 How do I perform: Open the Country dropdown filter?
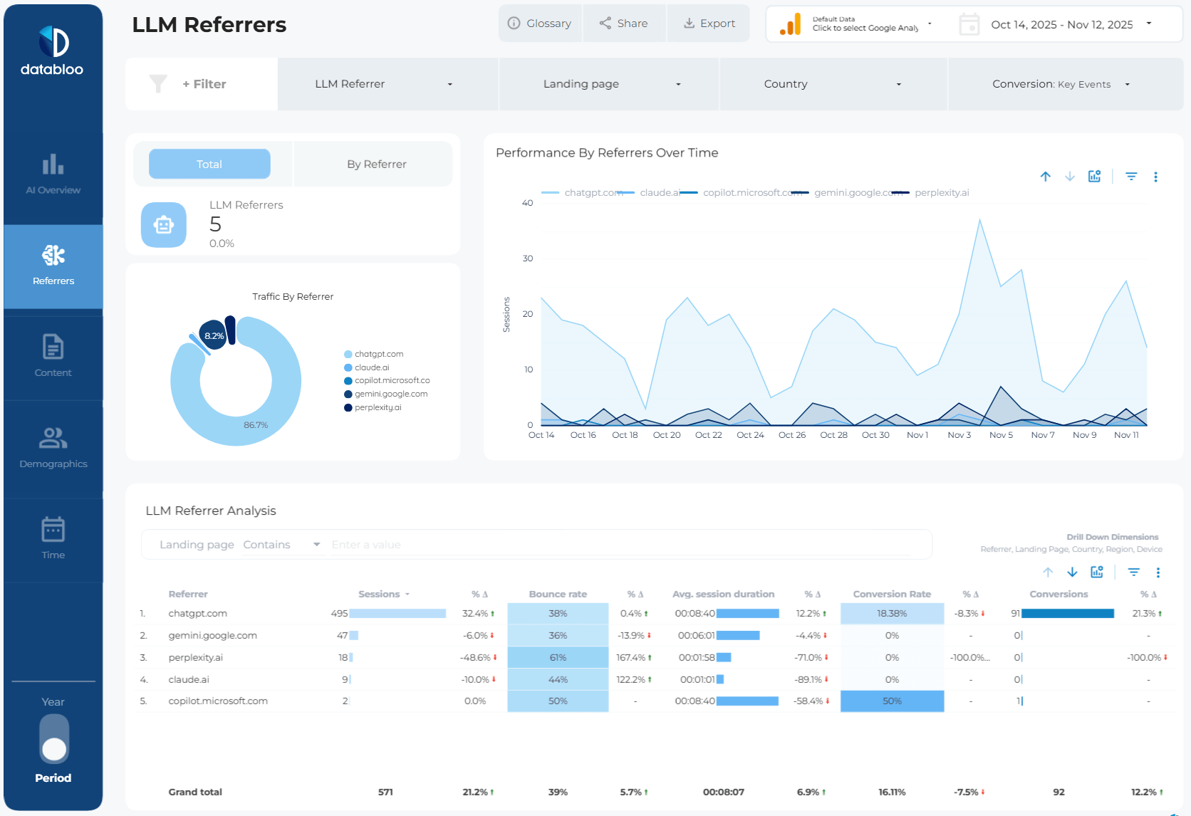point(833,84)
